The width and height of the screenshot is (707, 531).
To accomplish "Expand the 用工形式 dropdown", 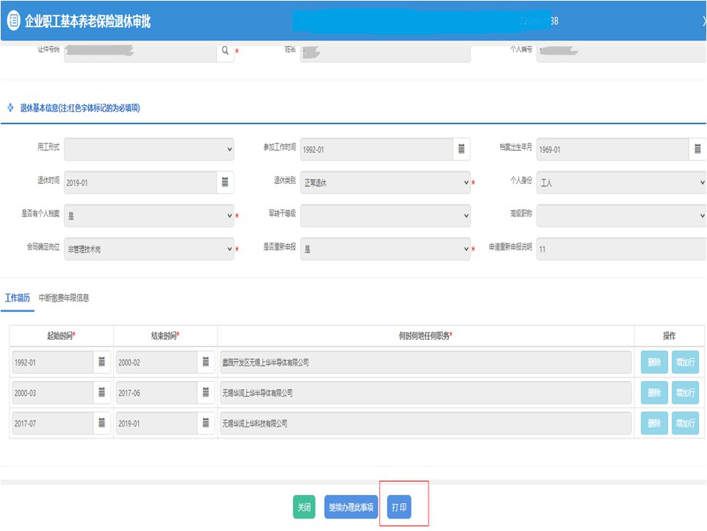I will pyautogui.click(x=149, y=149).
